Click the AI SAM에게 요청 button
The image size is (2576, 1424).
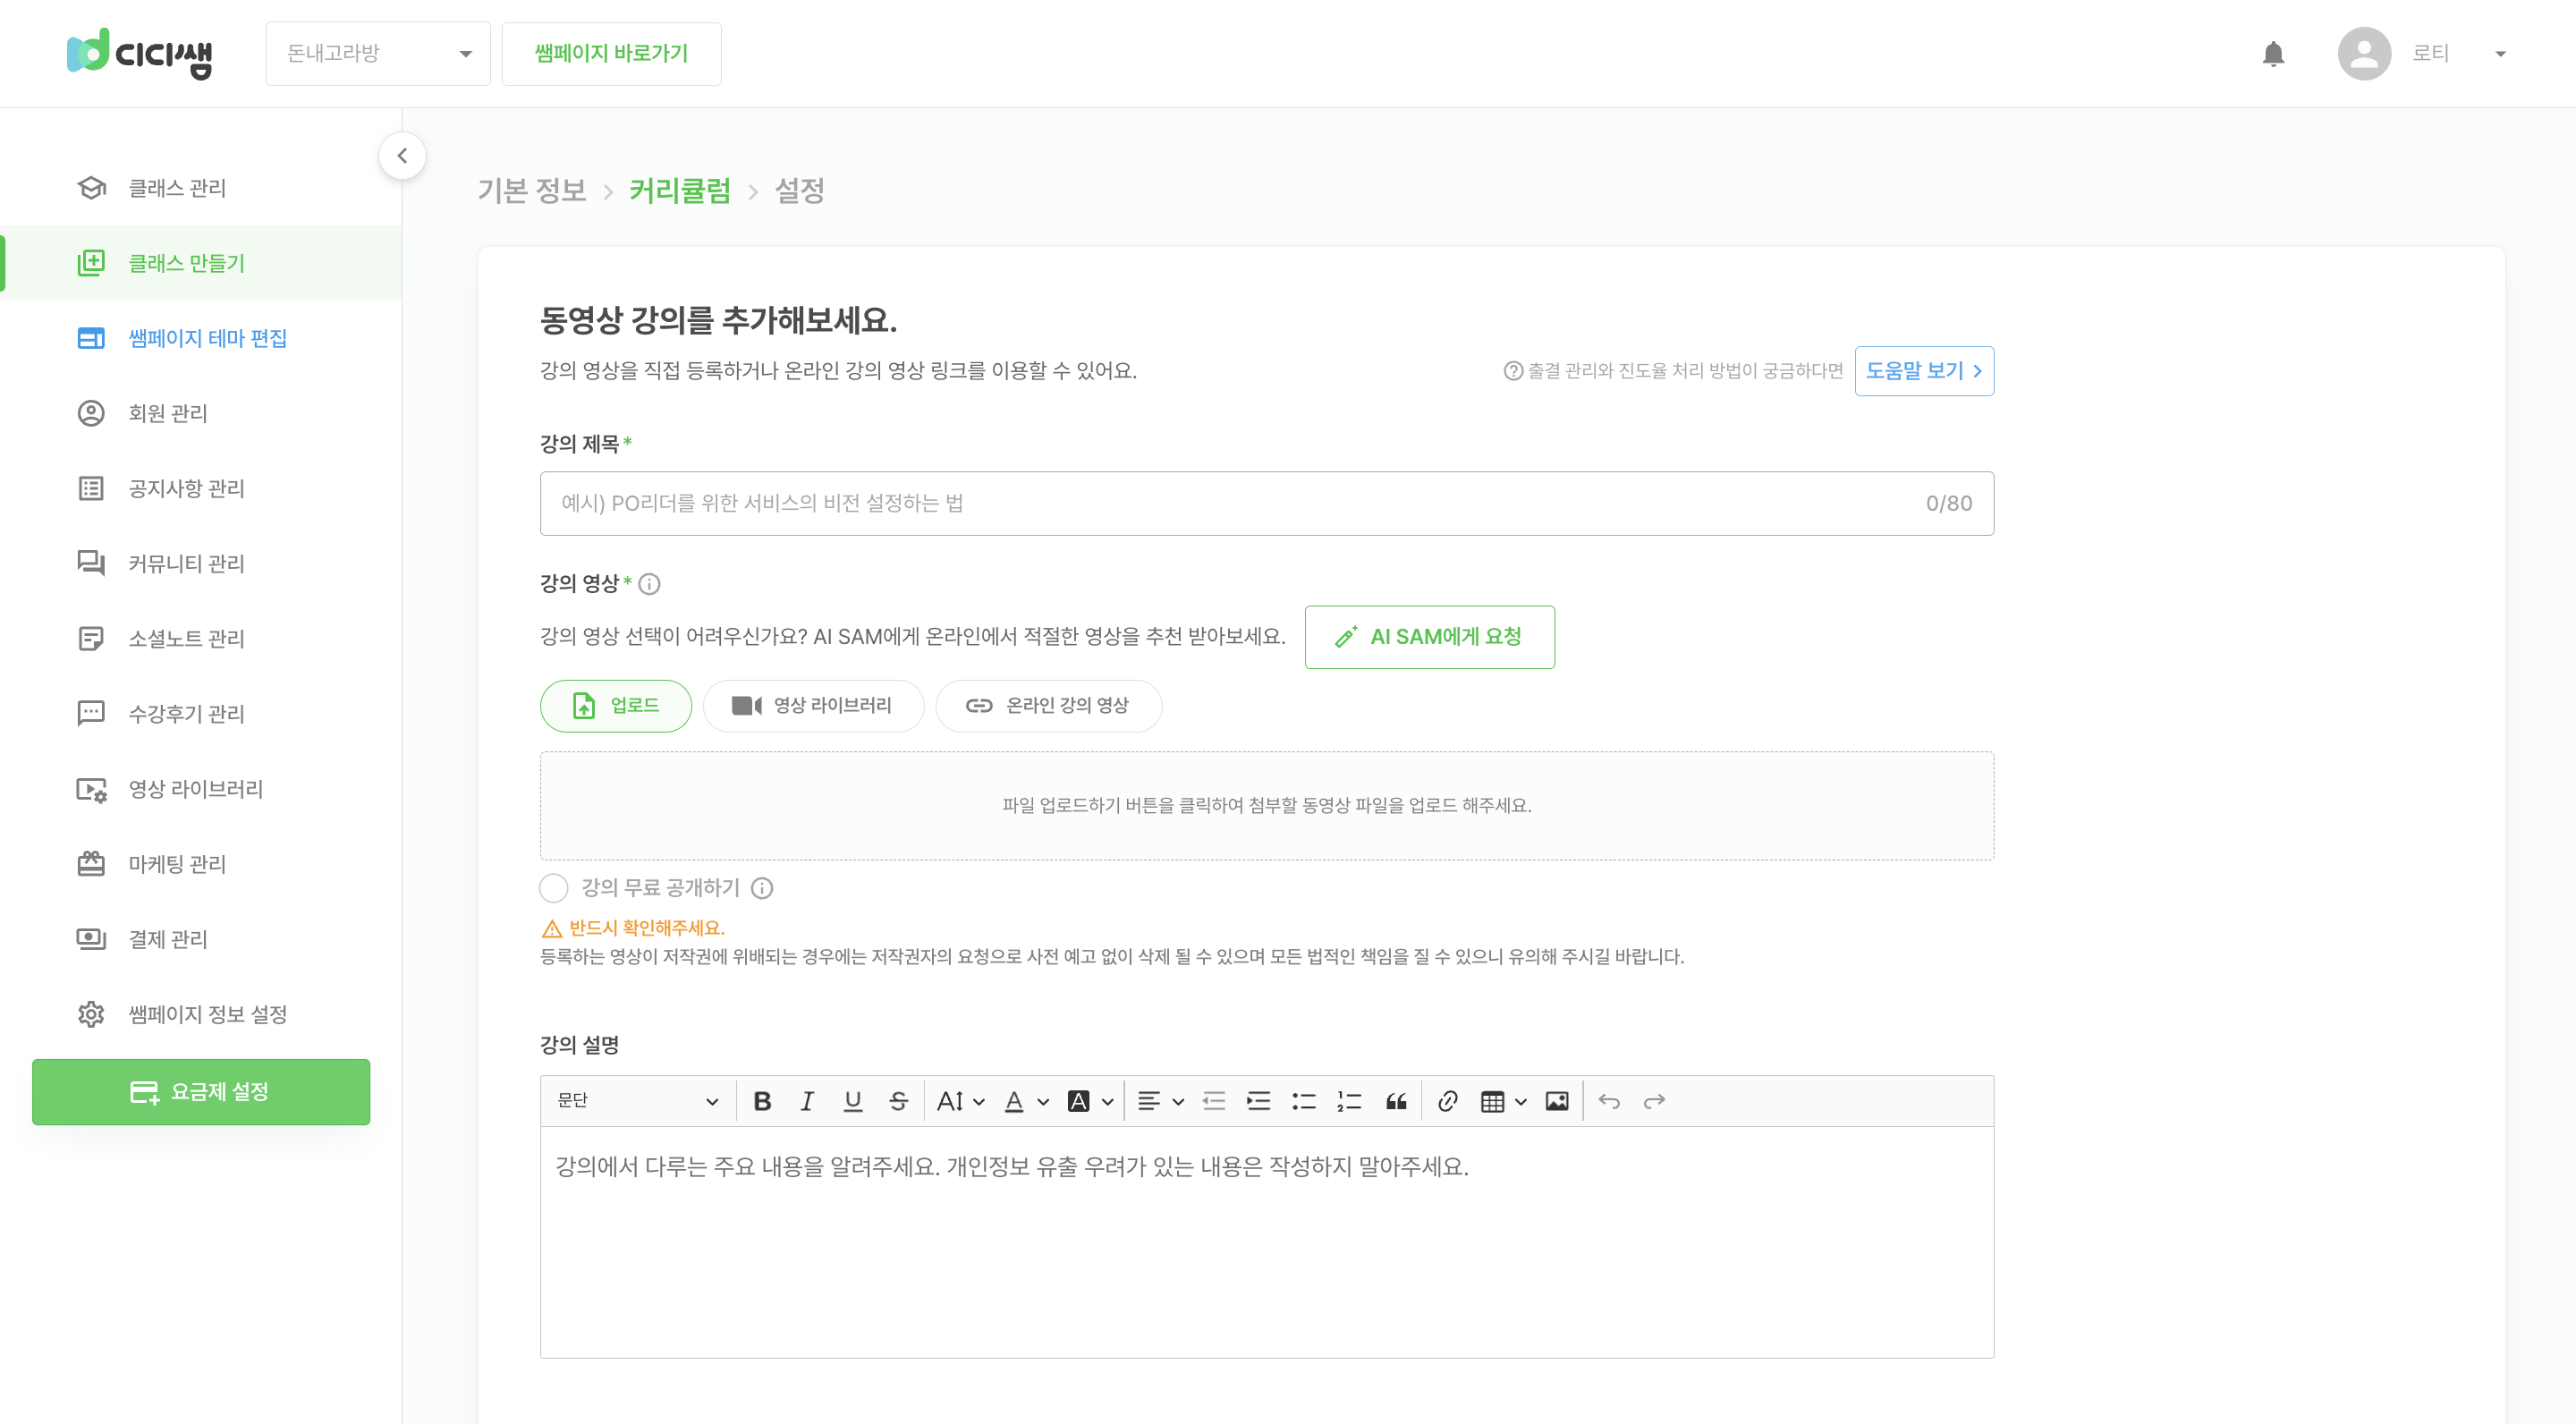[1428, 637]
